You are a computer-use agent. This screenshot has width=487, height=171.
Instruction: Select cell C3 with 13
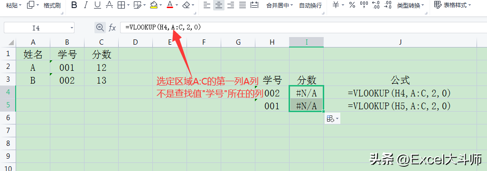(101, 80)
